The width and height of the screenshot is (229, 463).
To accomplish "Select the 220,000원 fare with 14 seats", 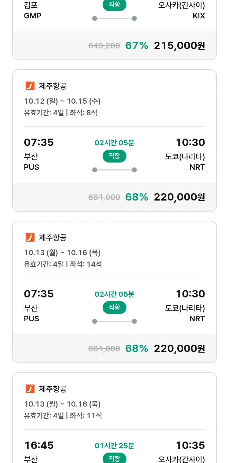I will (179, 348).
